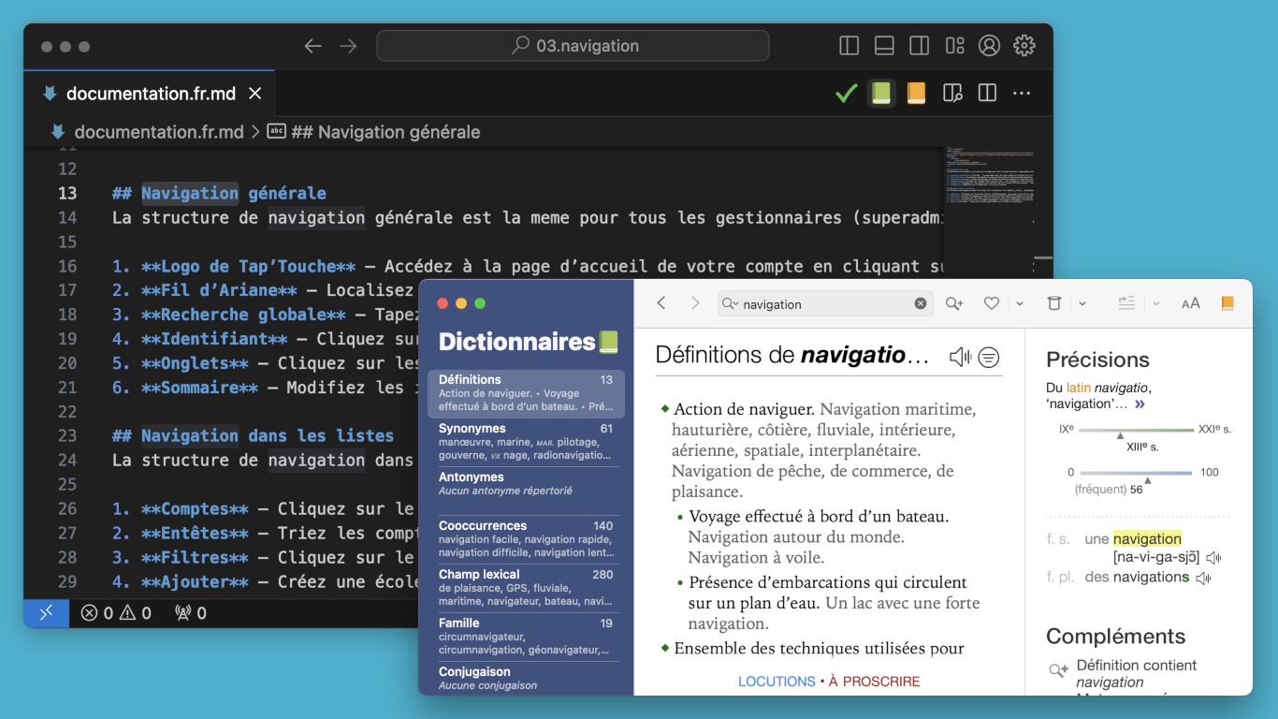Click the À PROSCRIRE link

click(874, 682)
